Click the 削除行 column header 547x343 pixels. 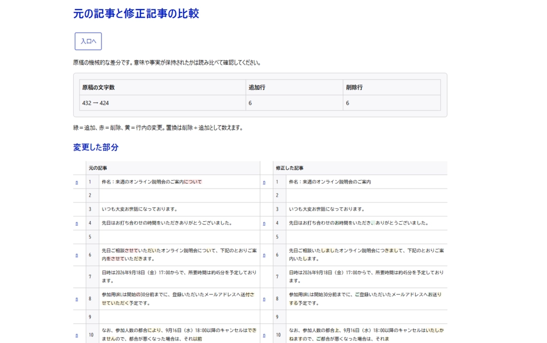[392, 87]
